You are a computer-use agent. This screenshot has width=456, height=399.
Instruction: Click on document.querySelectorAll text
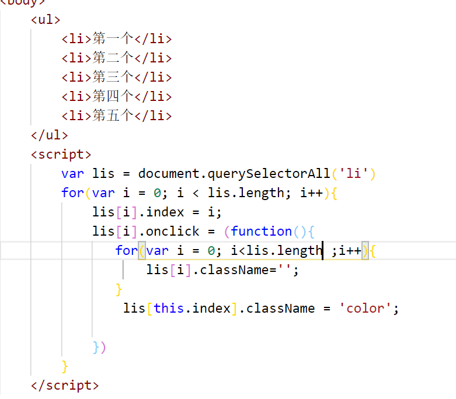[x=234, y=174]
